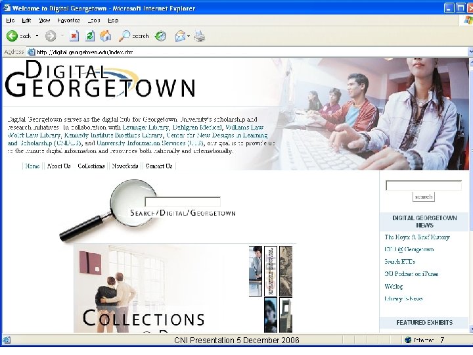Click the Internet zone globe icon

coord(408,340)
